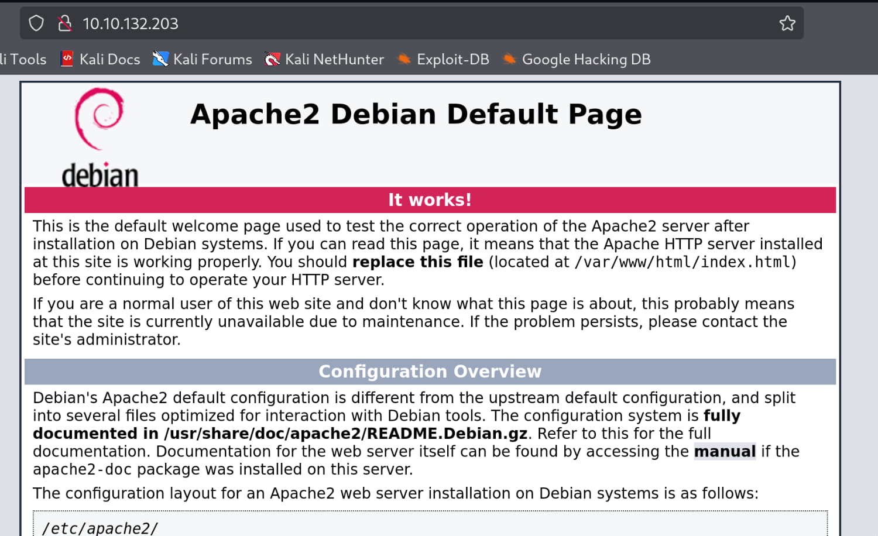
Task: Click the /etc/apache2/ line in code box
Action: point(100,528)
